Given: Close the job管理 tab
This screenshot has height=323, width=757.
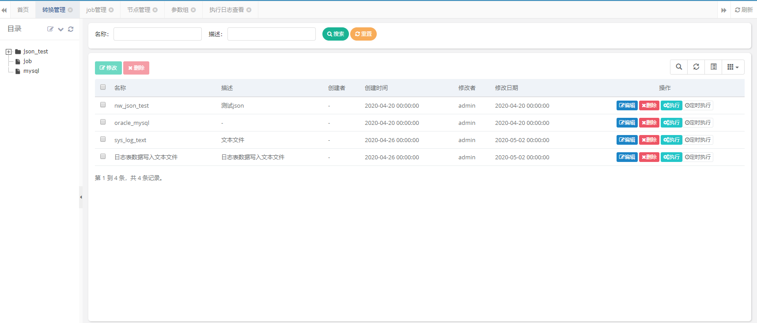Looking at the screenshot, I should [111, 10].
